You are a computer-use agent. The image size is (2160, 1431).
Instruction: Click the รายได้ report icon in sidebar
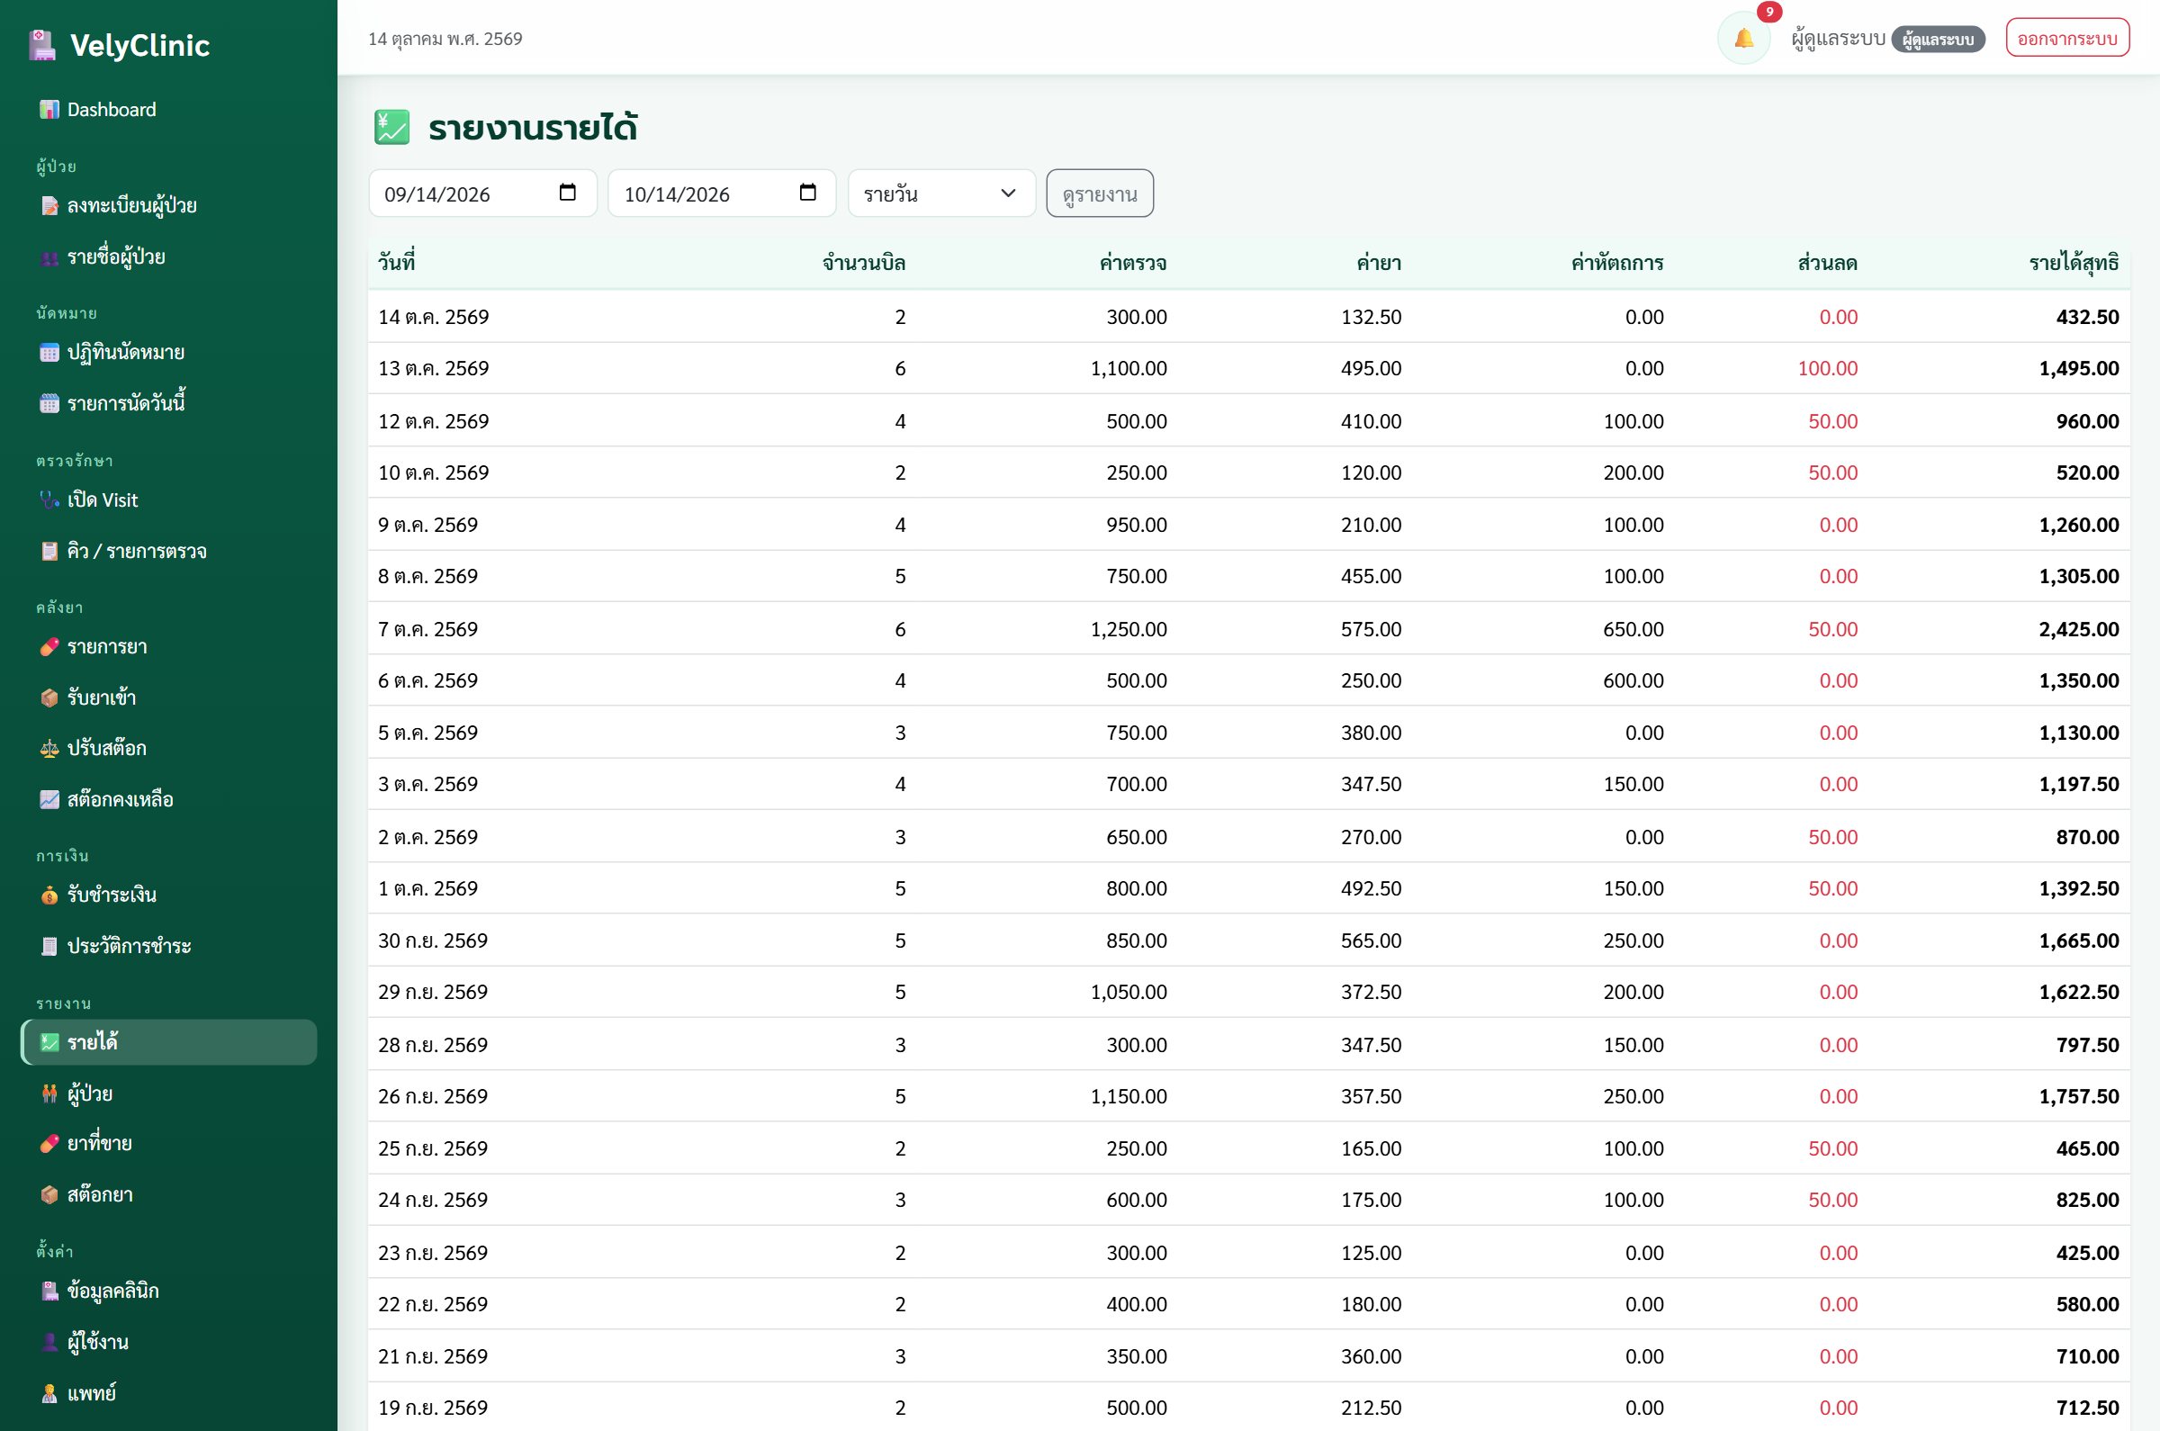click(x=49, y=1042)
